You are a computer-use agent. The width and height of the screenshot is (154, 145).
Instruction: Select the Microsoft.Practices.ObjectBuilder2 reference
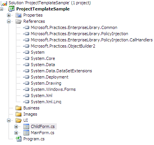coord(63,46)
